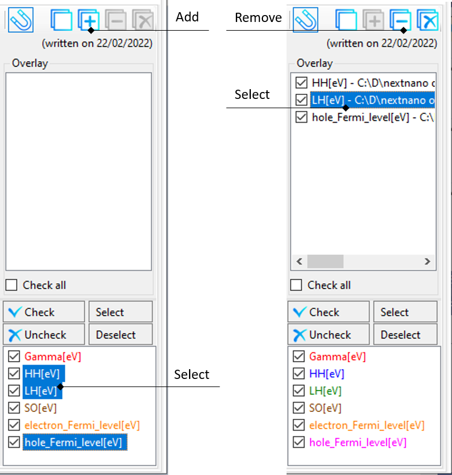Click the Uncheck button in the left panel
This screenshot has width=452, height=475.
click(x=44, y=334)
